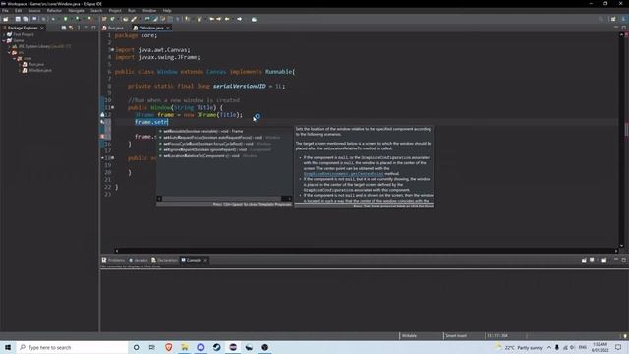Collapse the src folder node

point(9,52)
